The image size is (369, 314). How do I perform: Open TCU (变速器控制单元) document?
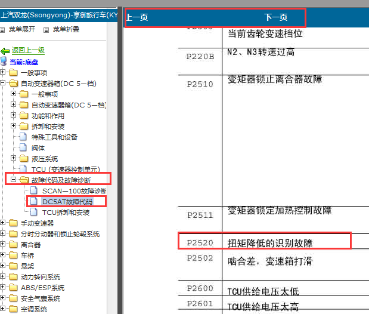point(66,170)
